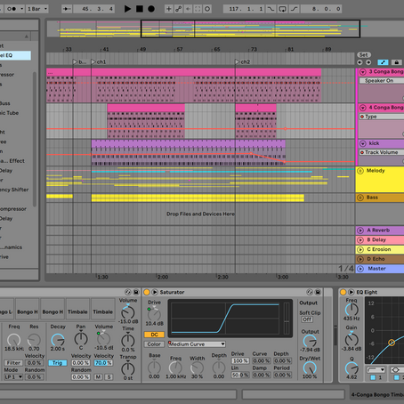Image resolution: width=404 pixels, height=404 pixels.
Task: Click the arrangement position field 45.3.4
Action: tap(93, 9)
